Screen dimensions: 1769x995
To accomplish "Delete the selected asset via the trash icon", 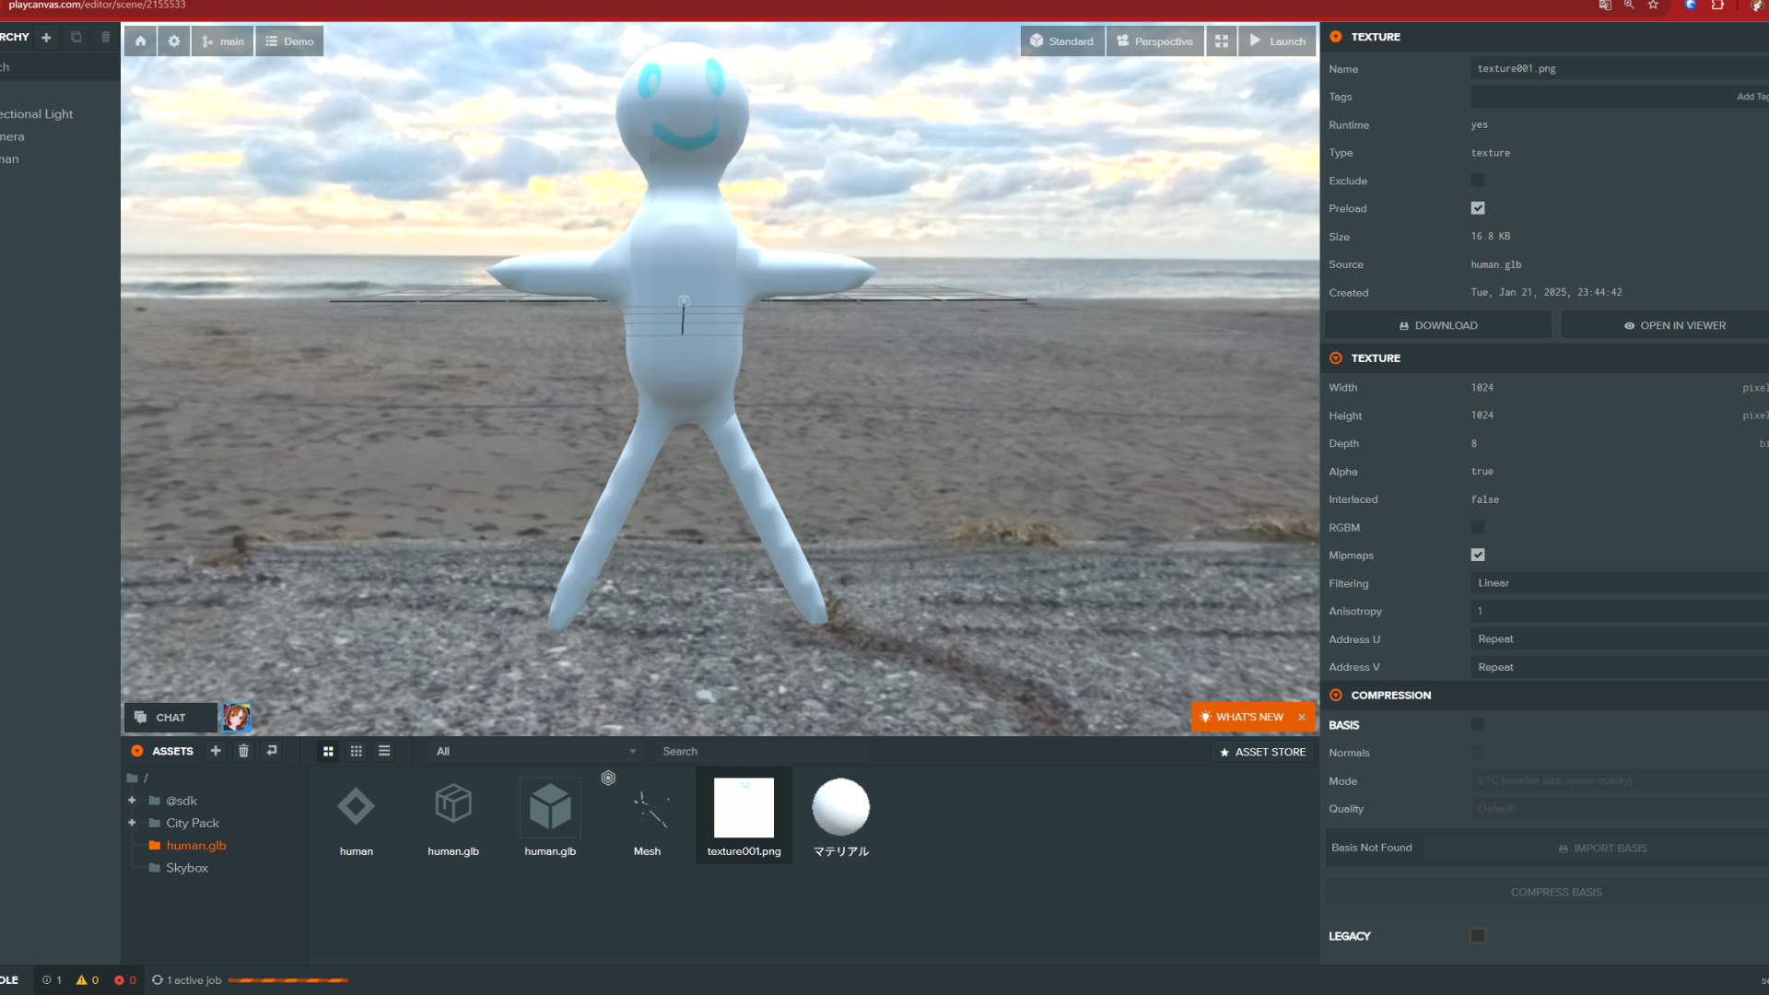I will point(243,751).
